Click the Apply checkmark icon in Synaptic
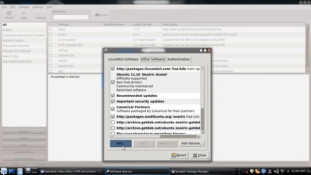Viewport: 311px width, 175px height. tap(24, 13)
